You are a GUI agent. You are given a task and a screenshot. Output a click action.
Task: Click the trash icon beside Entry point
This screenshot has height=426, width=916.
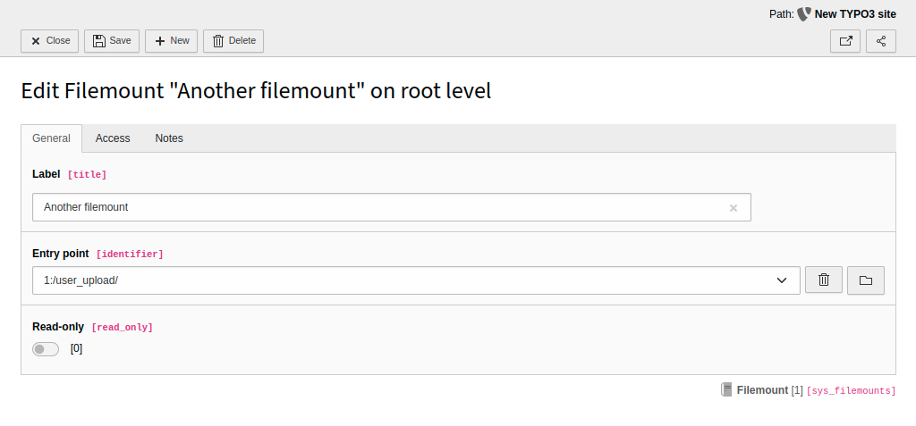pos(824,280)
